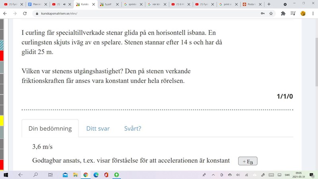
Task: Switch to the Ditt svar tab
Action: coord(98,128)
